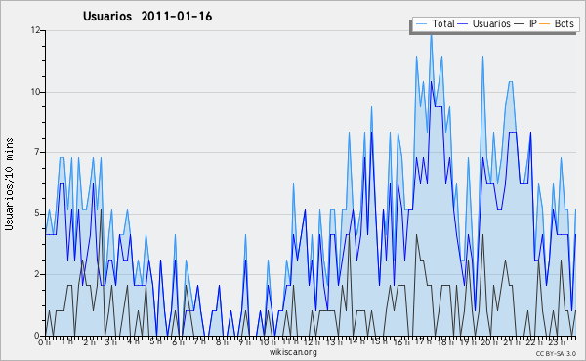Click the '6 h' x-axis label
The image size is (586, 361).
point(178,341)
